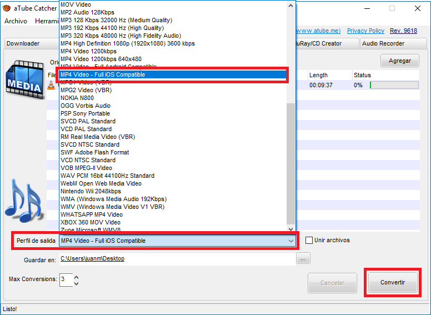The width and height of the screenshot is (431, 315).
Task: Click the browse folder ellipsis button
Action: coord(303,259)
